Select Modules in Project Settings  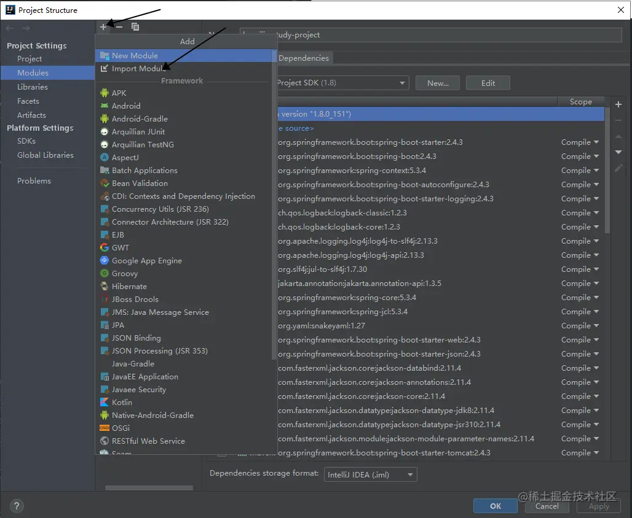[47, 73]
